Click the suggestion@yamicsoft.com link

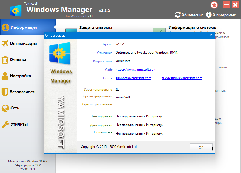coord(182,78)
